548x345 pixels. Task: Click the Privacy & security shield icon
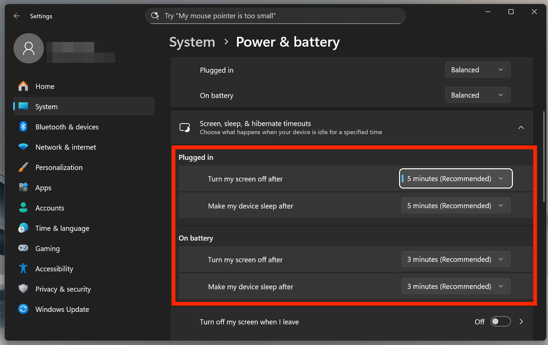23,289
